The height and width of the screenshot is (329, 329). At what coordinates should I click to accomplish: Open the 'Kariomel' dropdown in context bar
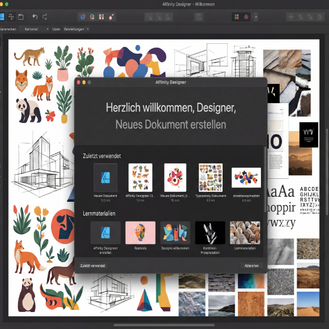point(34,29)
